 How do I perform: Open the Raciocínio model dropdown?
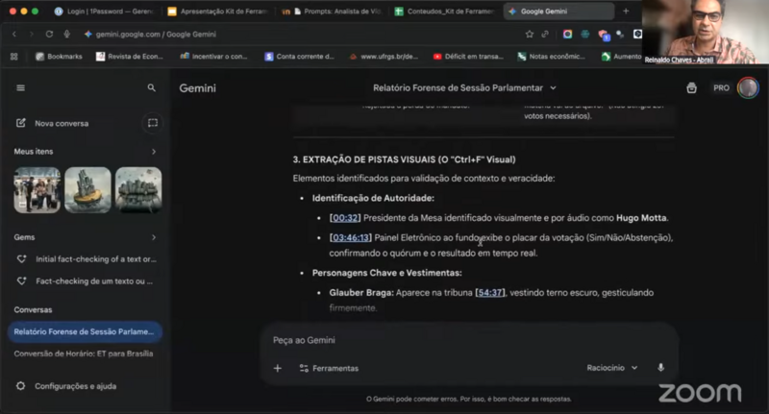[x=612, y=368]
